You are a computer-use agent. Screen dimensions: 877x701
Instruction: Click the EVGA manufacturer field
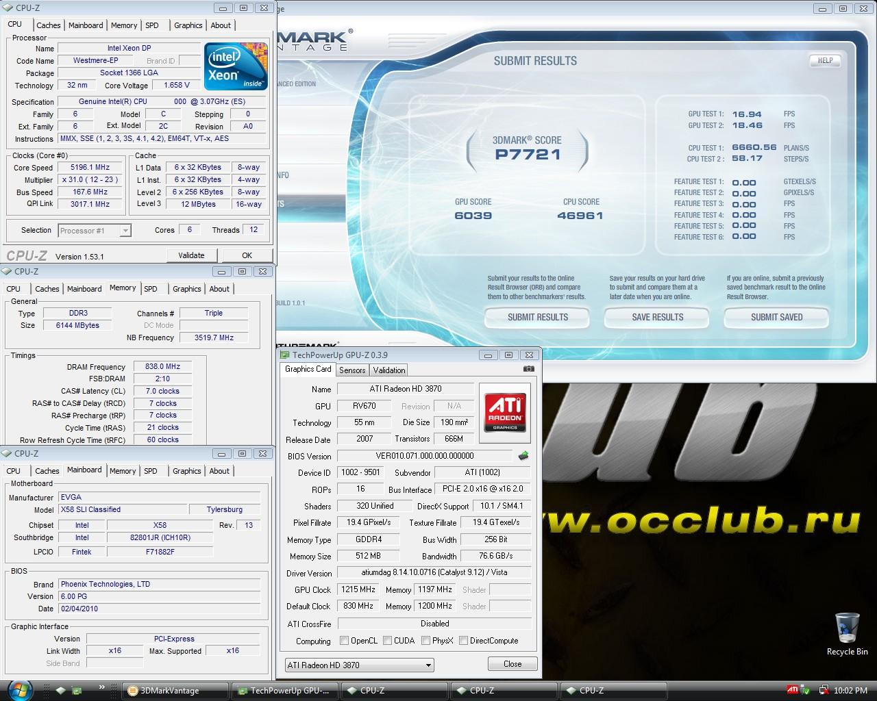[159, 498]
